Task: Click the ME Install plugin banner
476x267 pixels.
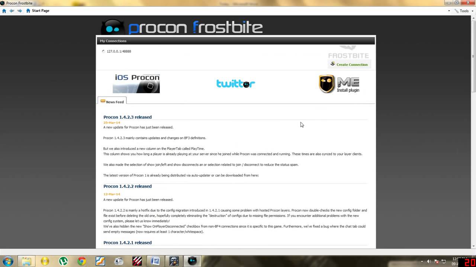Action: coord(339,84)
